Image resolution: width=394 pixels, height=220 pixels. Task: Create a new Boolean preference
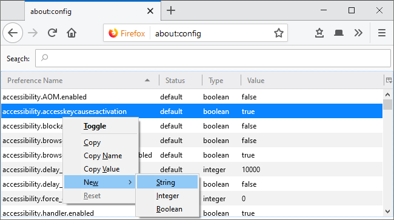[167, 209]
